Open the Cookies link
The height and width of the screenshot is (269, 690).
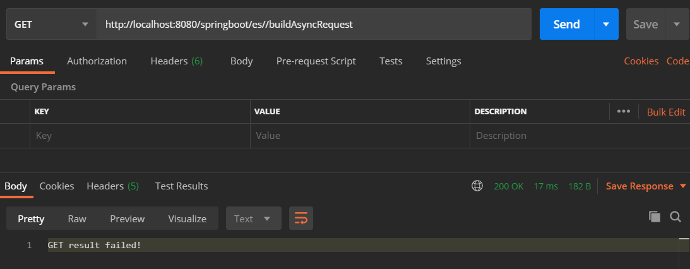641,61
